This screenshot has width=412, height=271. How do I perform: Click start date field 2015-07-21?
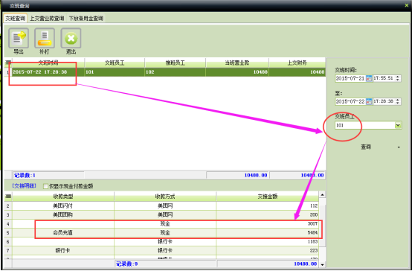pos(350,78)
